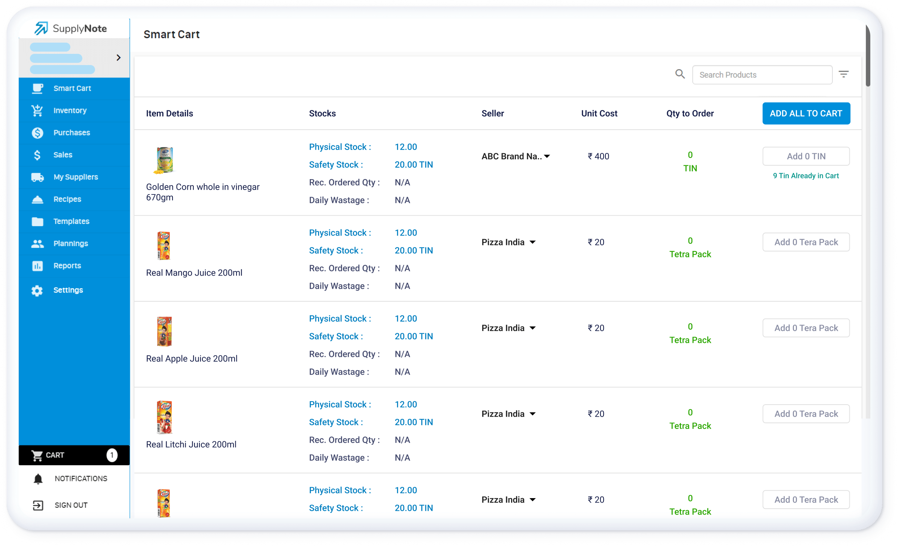Select the Smart Cart icon in sidebar

click(38, 88)
